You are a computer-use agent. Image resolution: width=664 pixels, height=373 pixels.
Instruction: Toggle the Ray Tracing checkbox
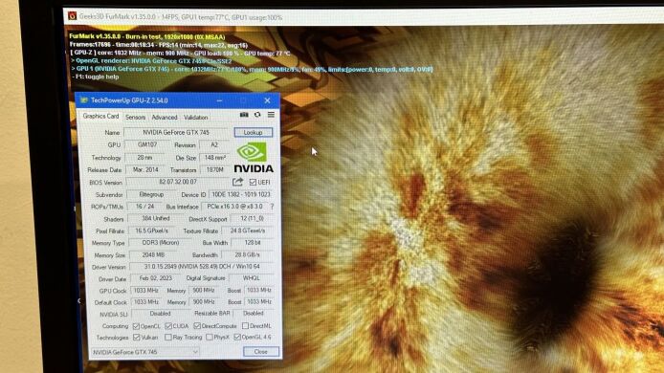pos(168,338)
